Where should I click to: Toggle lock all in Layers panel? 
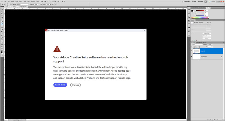pyautogui.click(x=200, y=47)
